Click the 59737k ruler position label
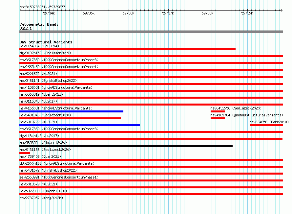This screenshot has width=292, height=214. (168, 13)
